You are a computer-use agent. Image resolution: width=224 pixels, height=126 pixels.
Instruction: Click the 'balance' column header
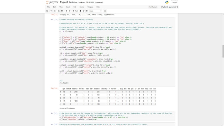coord(75,89)
